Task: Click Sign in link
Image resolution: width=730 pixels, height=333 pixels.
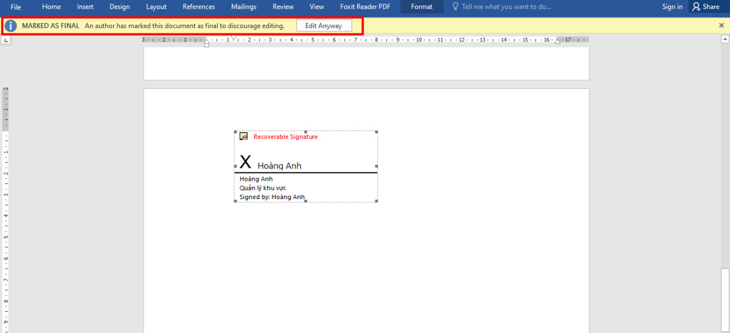Action: pyautogui.click(x=672, y=7)
